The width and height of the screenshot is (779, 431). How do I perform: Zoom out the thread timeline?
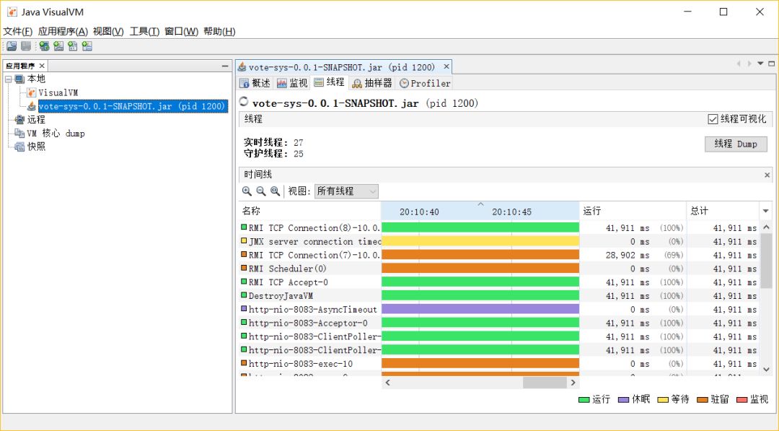click(261, 191)
